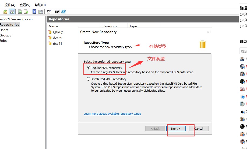The image size is (247, 149).
Task: Click the Export List toolbar icon
Action: [x=26, y=12]
